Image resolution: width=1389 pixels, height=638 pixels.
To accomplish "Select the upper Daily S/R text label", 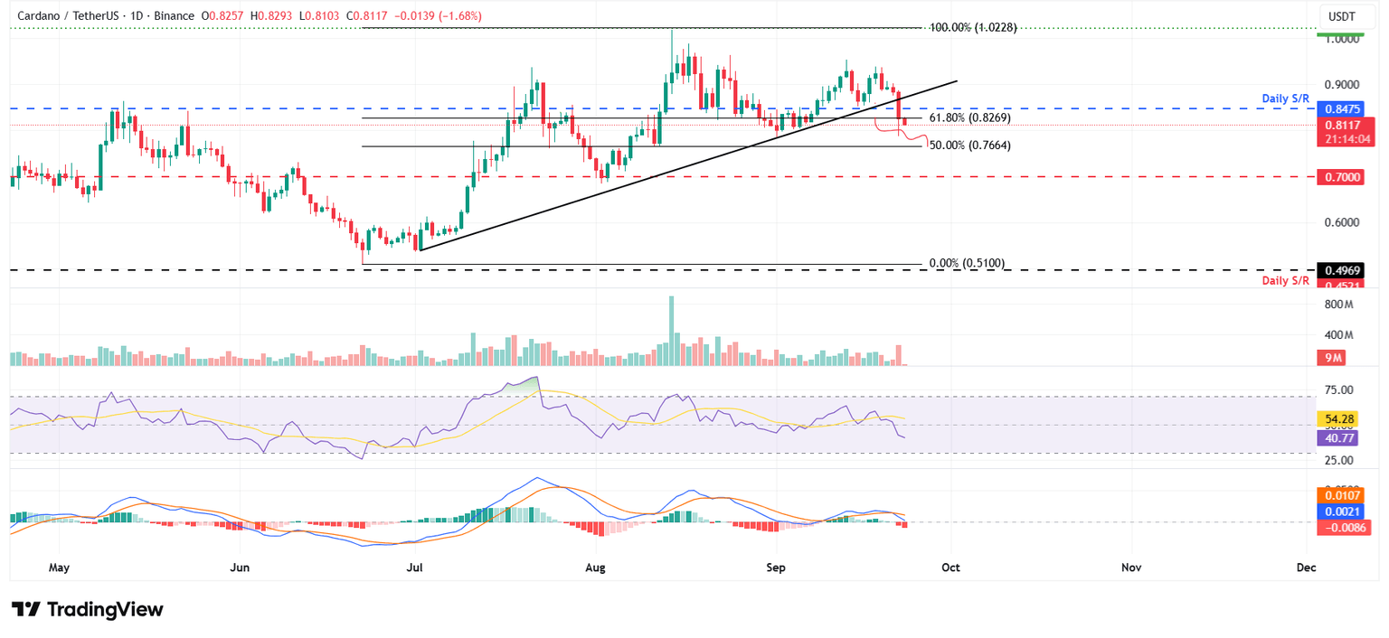I will [1286, 98].
